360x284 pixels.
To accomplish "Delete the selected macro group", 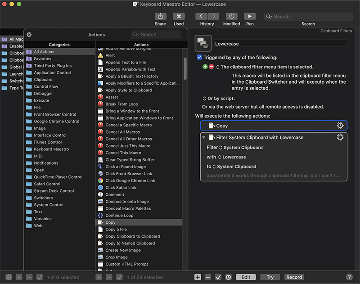I will (x=29, y=277).
